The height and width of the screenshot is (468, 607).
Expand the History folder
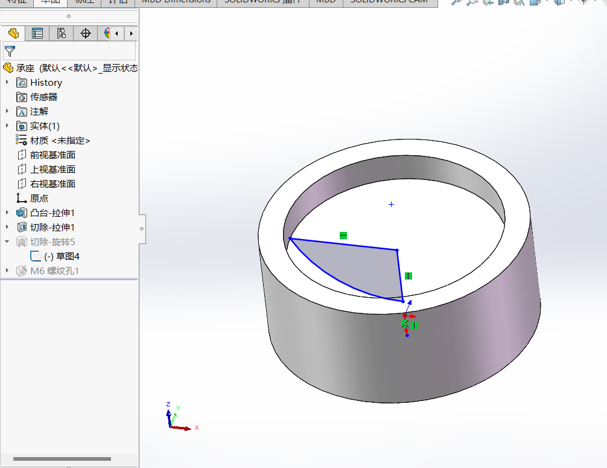point(7,82)
